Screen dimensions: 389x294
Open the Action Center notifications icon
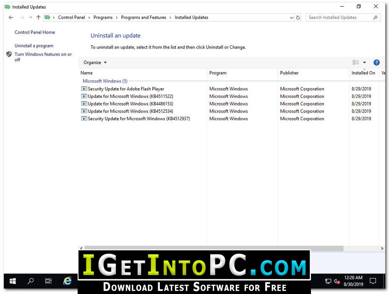373,281
